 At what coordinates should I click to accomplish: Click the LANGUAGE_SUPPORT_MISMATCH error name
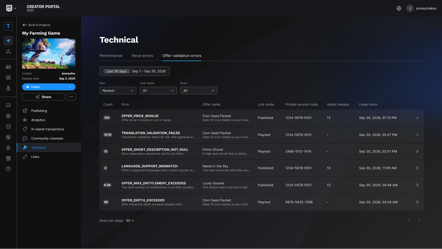pos(149,166)
